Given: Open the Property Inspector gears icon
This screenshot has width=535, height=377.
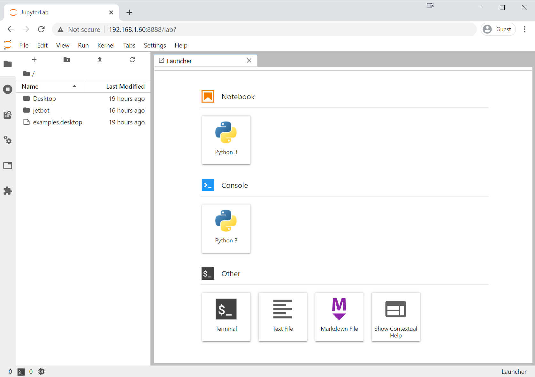Looking at the screenshot, I should 8,140.
